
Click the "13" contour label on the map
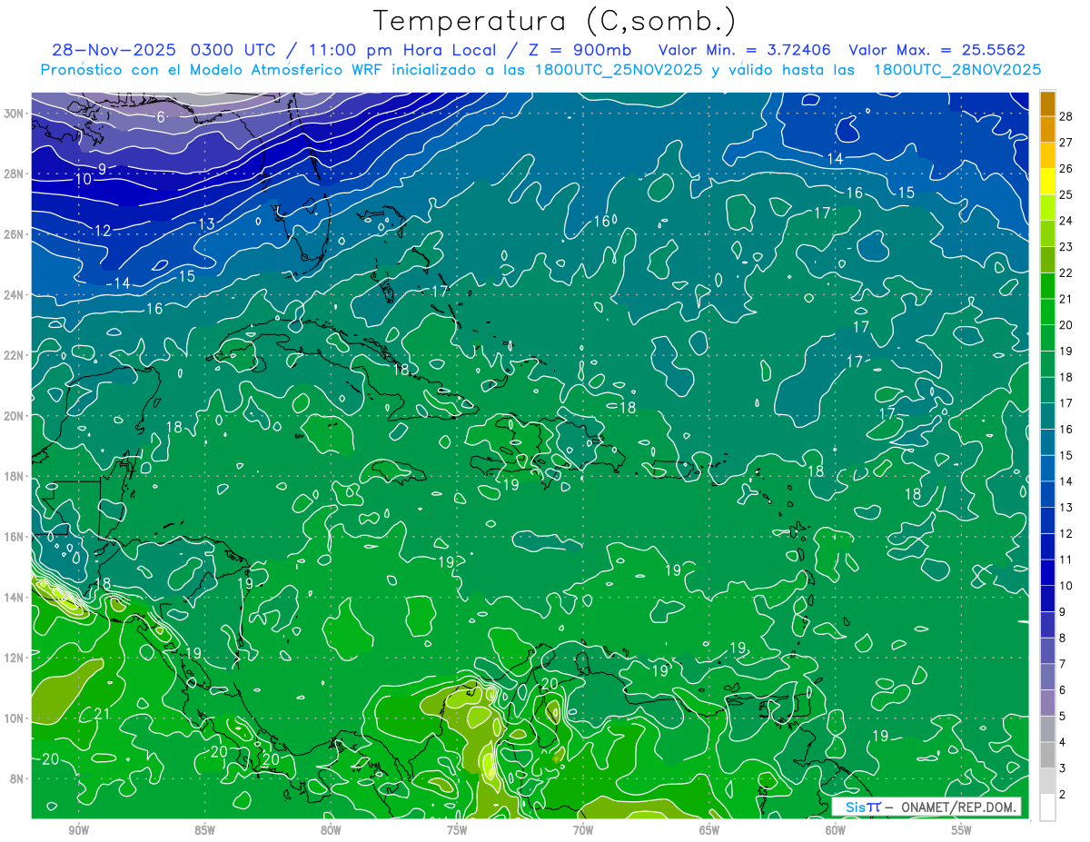pos(206,223)
